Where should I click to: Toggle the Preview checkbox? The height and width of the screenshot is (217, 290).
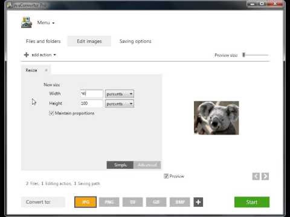[x=166, y=176]
